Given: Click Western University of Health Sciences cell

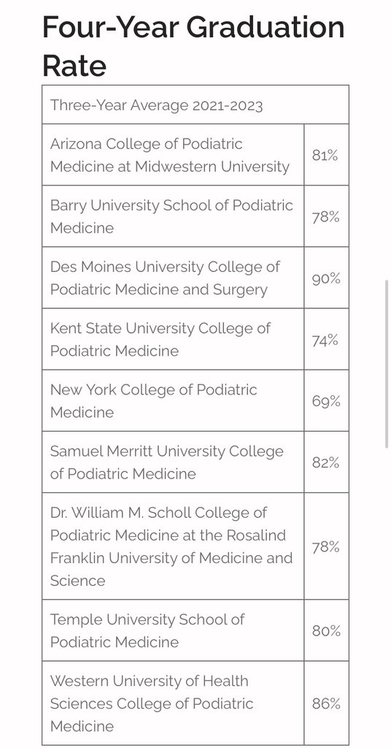Looking at the screenshot, I should coord(173,703).
